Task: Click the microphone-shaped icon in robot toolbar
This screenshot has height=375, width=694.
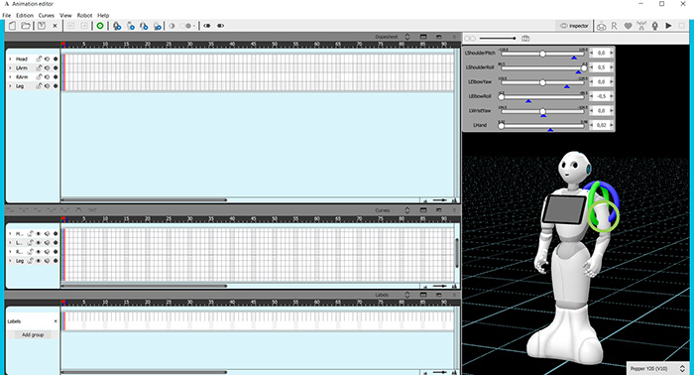Action: 655,26
